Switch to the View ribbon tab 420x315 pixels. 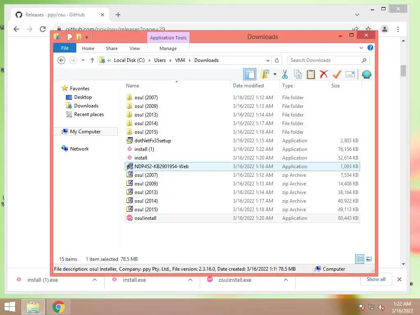135,48
